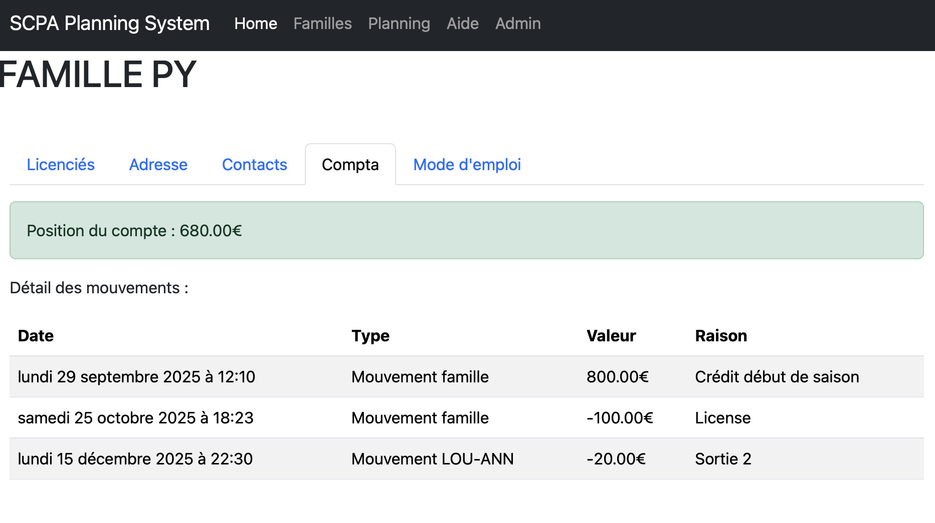Switch to the Licenciés tab
The image size is (935, 523).
point(61,165)
